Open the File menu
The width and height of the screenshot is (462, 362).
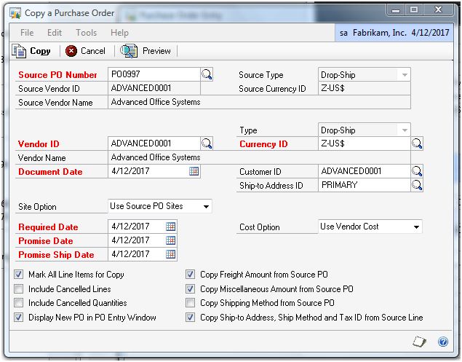click(x=27, y=33)
